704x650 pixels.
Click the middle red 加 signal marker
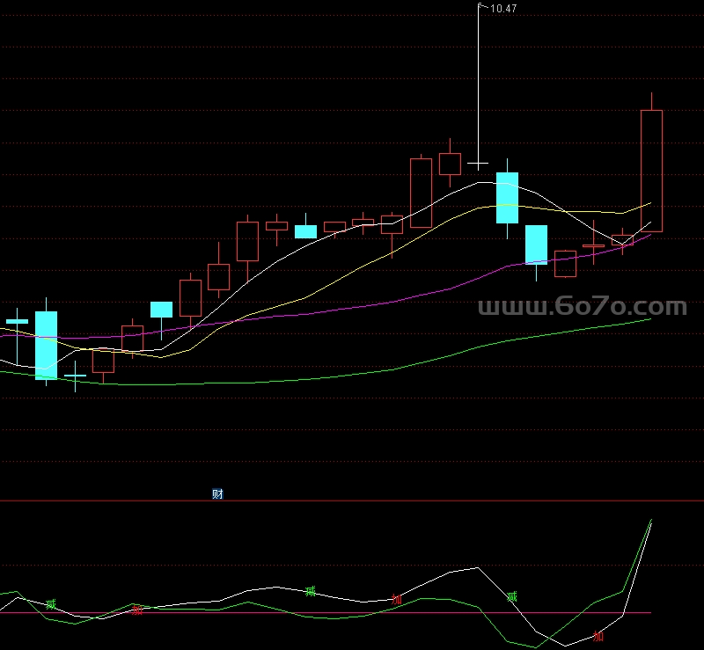tap(396, 599)
